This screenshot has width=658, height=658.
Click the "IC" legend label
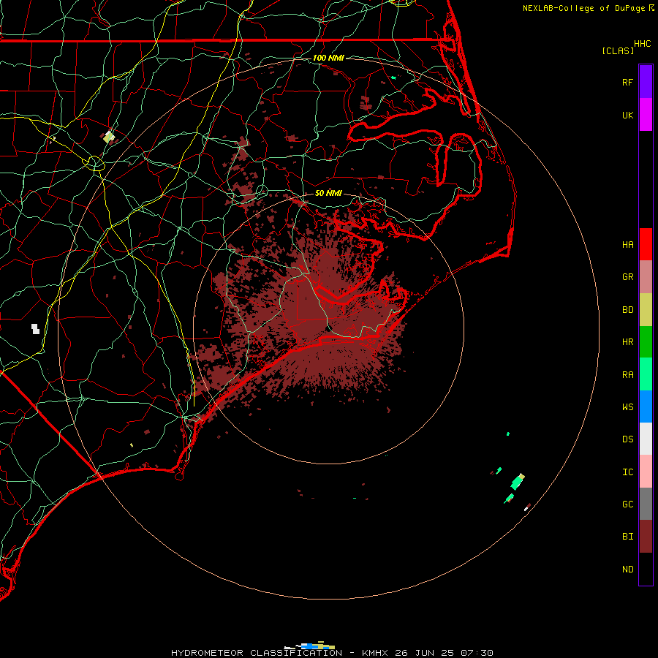(627, 472)
